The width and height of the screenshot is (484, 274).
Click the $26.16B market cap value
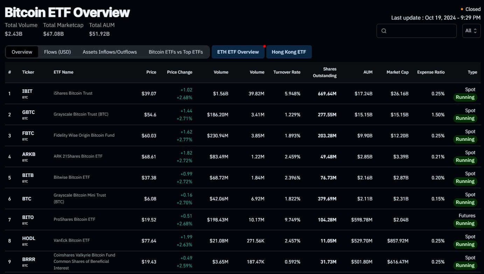[x=399, y=94]
